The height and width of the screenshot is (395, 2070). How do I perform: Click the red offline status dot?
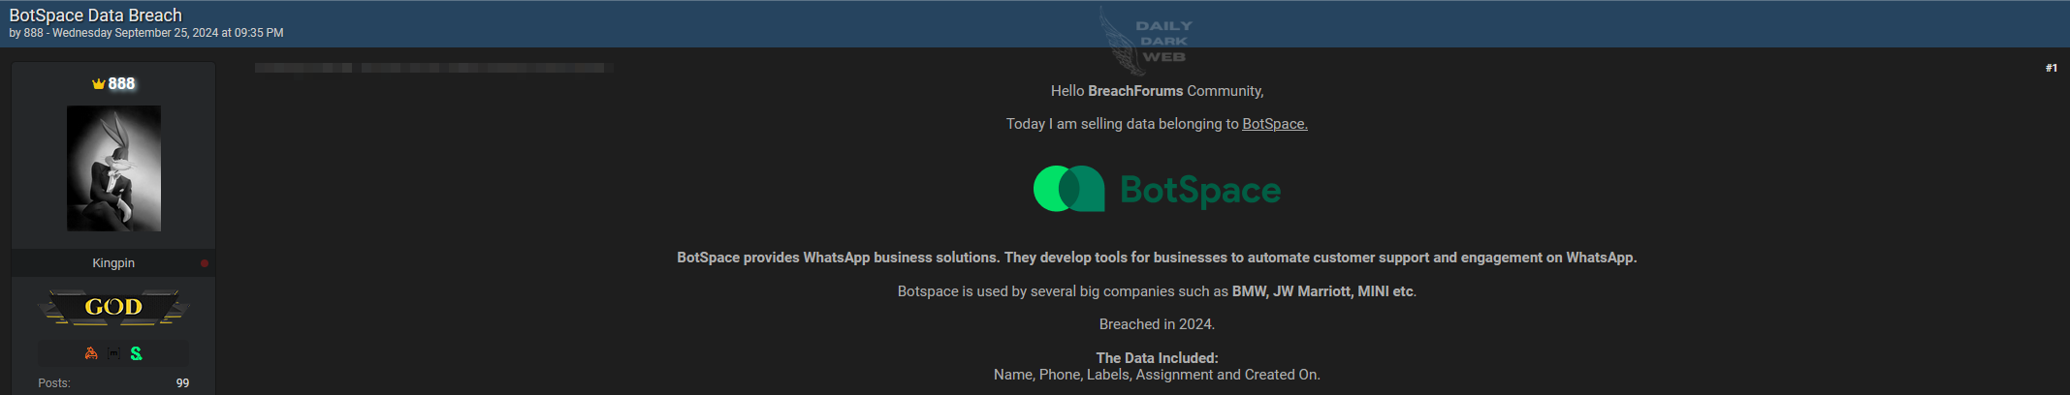click(205, 263)
